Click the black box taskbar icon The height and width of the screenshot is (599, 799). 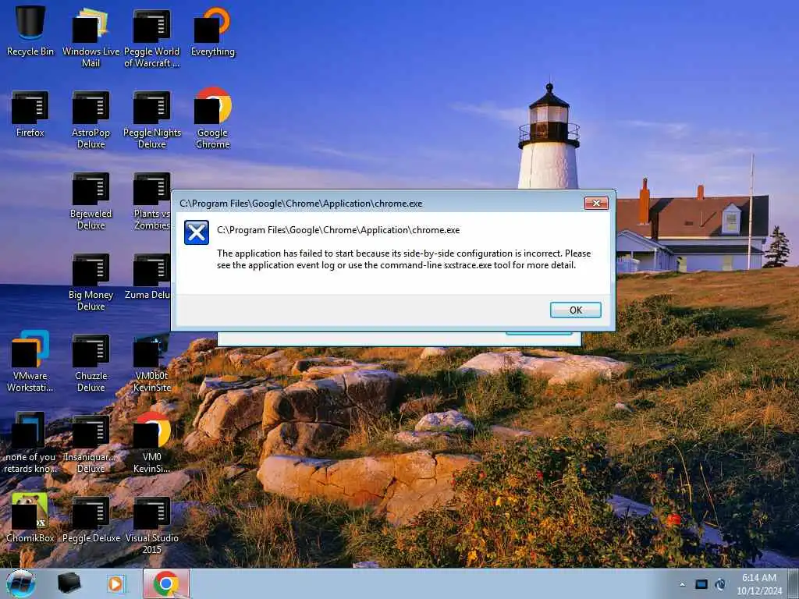point(69,583)
